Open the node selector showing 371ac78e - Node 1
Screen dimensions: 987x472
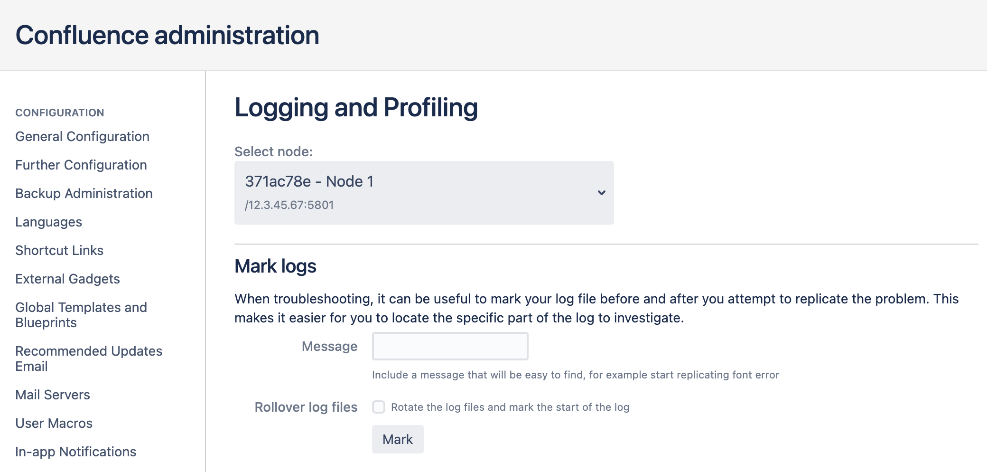[423, 192]
